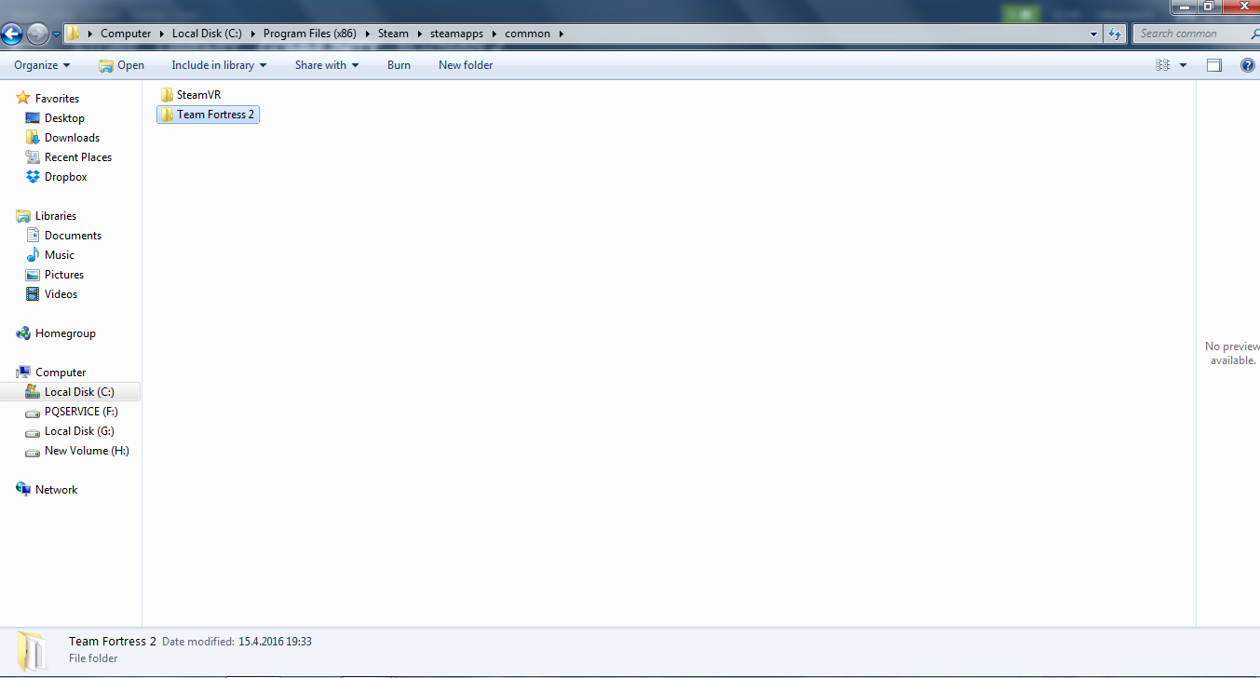The width and height of the screenshot is (1260, 678).
Task: Click Local Disk (C:) in address breadcrumb
Action: point(207,34)
